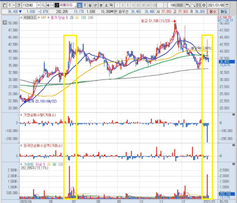Image resolution: width=237 pixels, height=203 pixels.
Task: Click the 거래량 volume indicator label
Action: 29,164
